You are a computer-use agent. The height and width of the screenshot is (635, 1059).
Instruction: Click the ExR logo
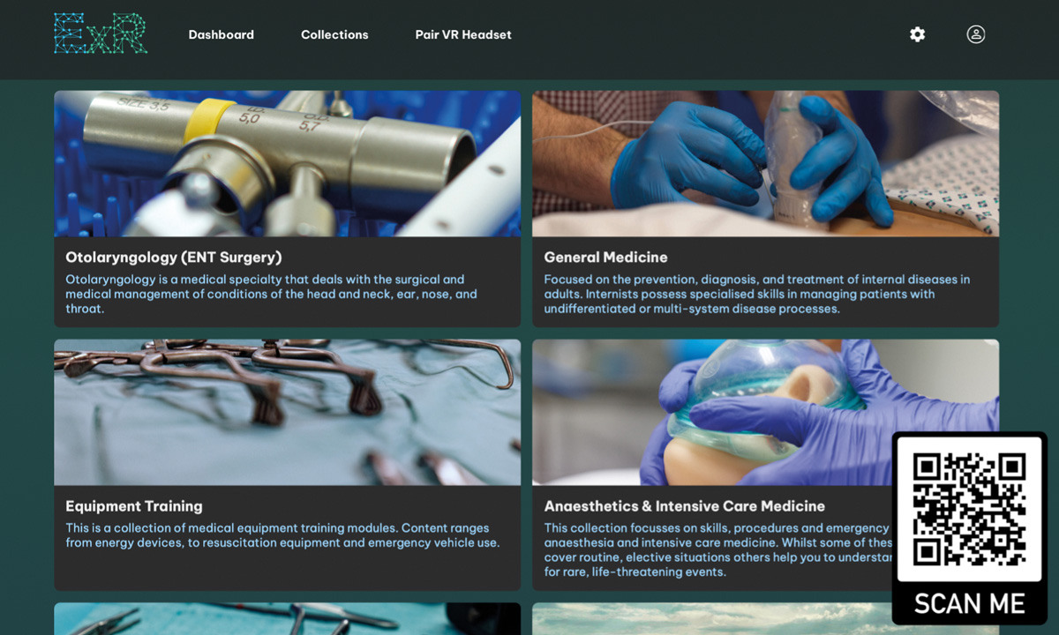pyautogui.click(x=100, y=34)
